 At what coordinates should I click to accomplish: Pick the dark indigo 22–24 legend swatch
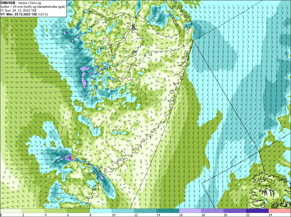click(x=257, y=211)
